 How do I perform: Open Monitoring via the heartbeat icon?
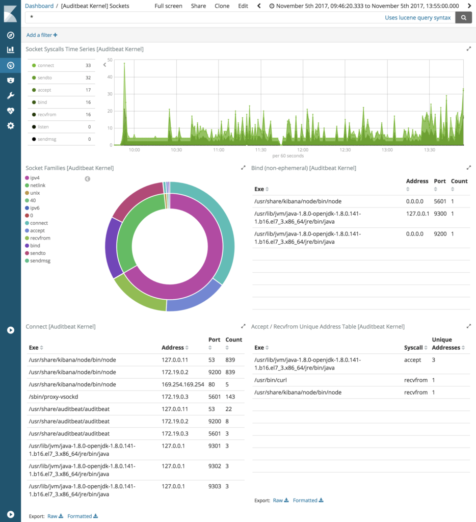(10, 111)
